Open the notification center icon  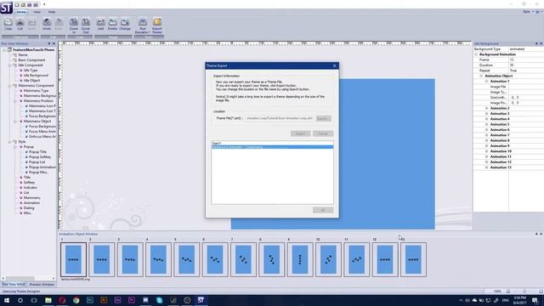[x=535, y=300]
